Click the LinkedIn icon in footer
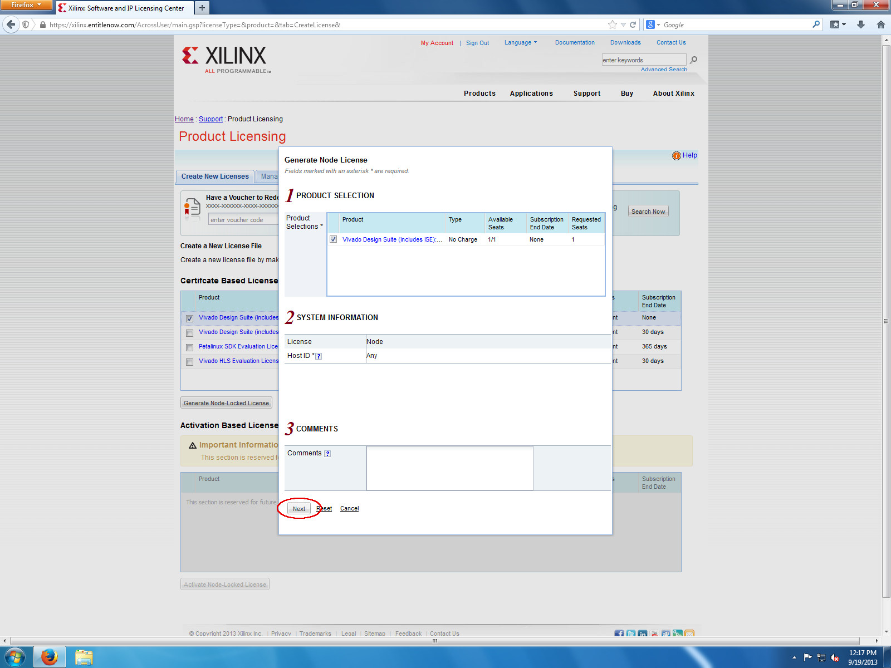 642,633
